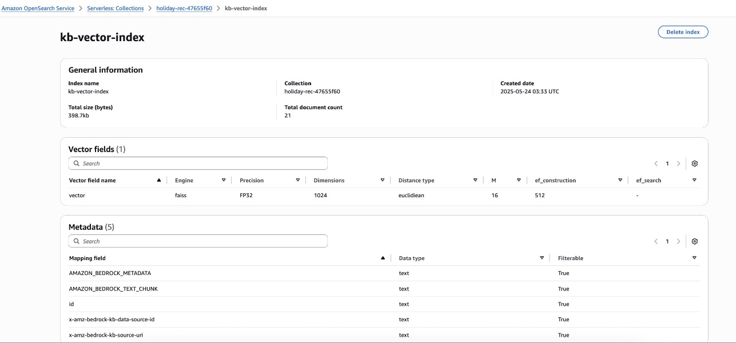Go to next page in Metadata table
736x343 pixels.
[x=679, y=241]
